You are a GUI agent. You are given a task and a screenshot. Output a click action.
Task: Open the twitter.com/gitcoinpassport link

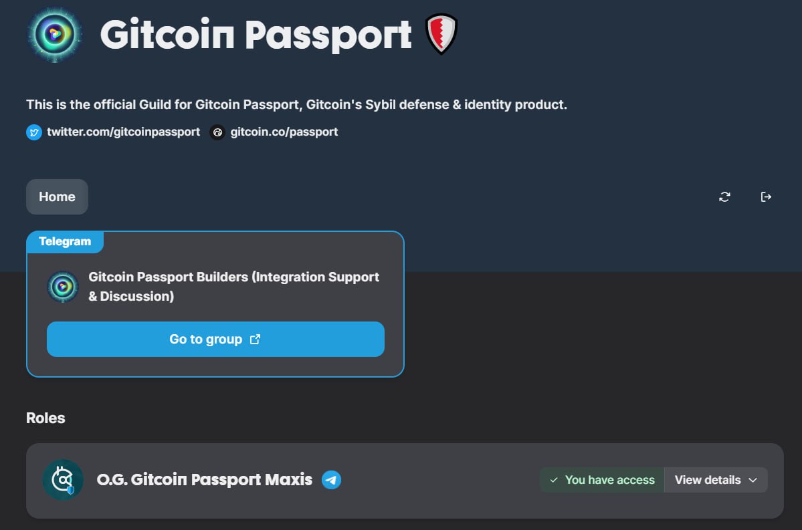(x=122, y=132)
